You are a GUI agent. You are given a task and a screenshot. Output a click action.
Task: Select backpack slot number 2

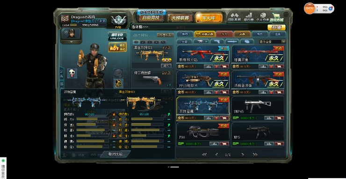pyautogui.click(x=143, y=42)
